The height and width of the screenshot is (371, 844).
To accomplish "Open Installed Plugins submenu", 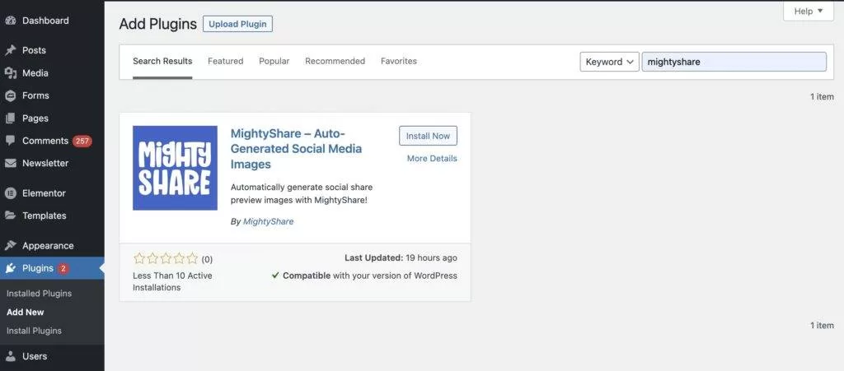I will click(x=39, y=294).
